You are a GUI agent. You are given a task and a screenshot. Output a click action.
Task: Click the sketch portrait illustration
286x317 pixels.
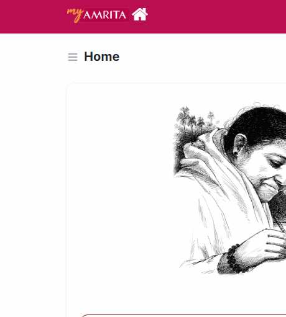229,188
